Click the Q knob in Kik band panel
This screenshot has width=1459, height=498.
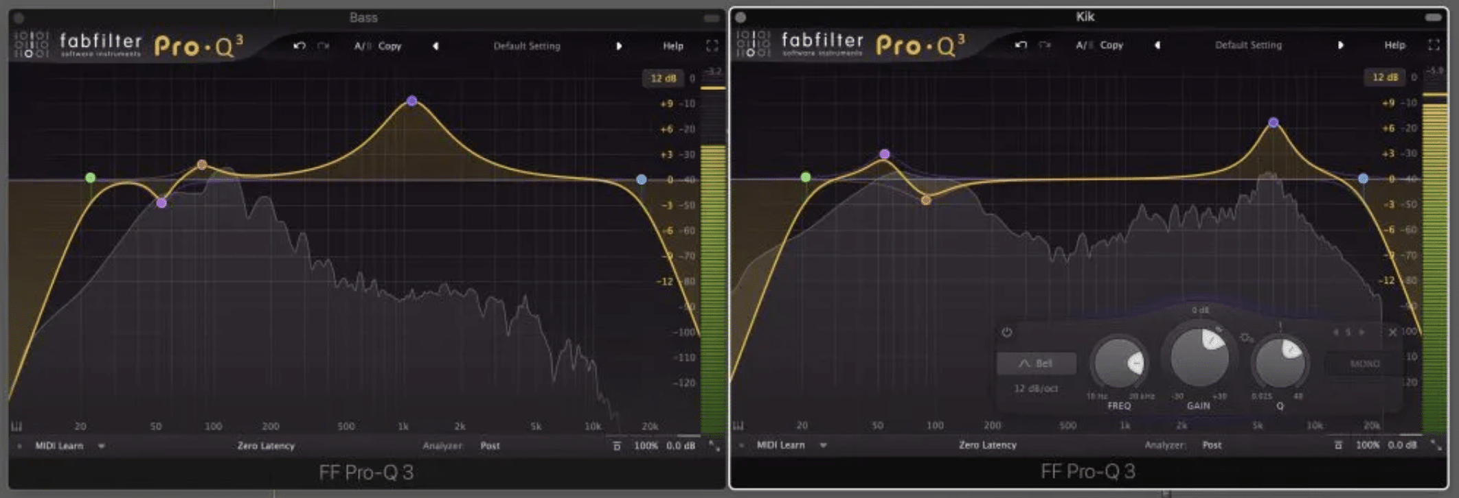pos(1279,363)
